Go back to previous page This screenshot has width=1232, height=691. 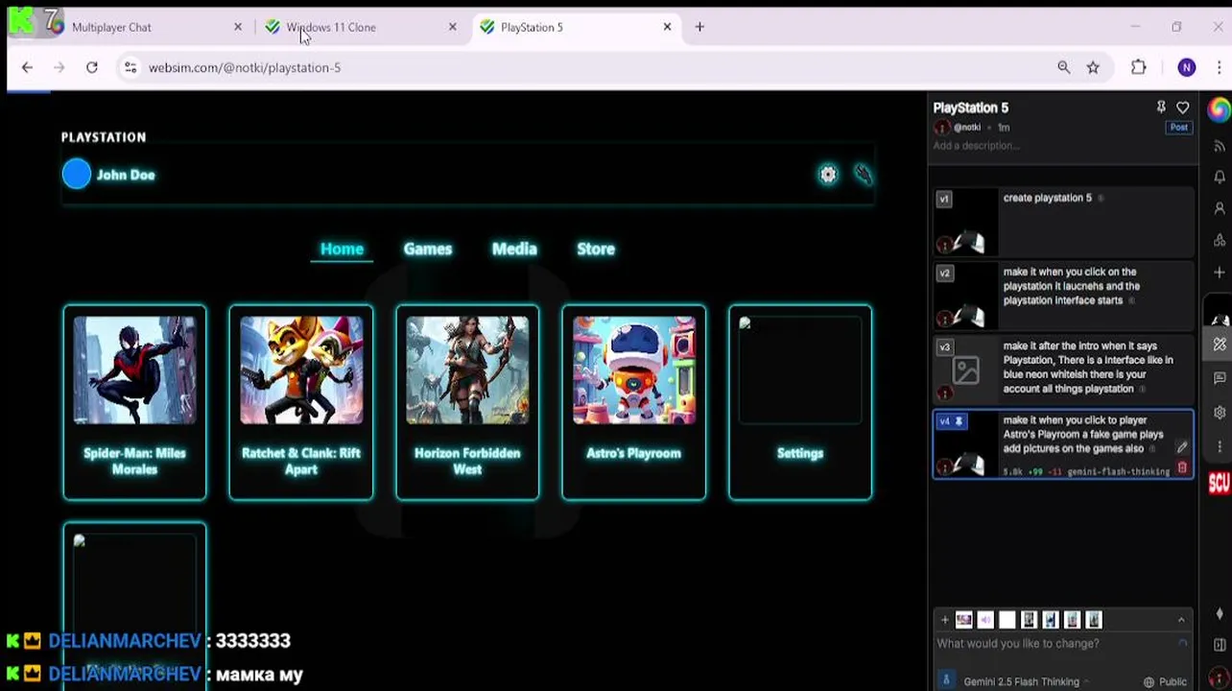coord(27,67)
